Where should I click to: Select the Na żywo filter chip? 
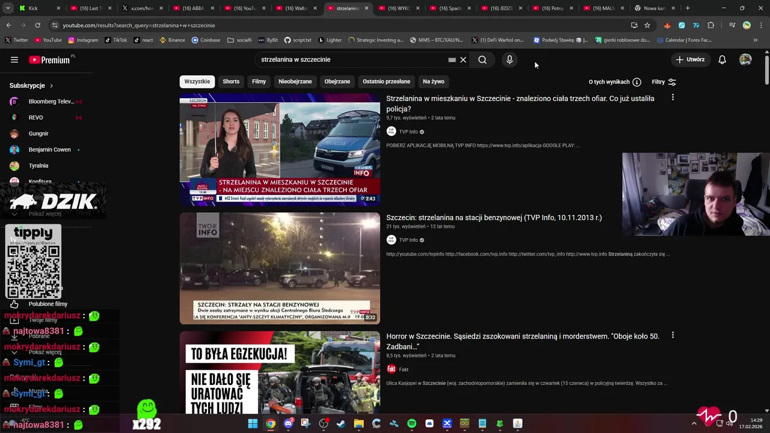pos(433,82)
